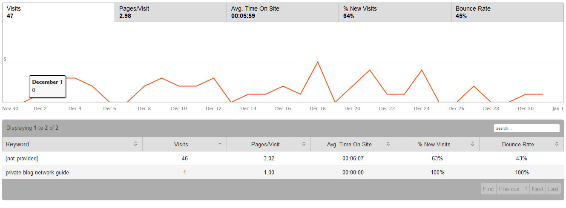Click the Bounce Rate column sort icon
566x208 pixels.
[557, 144]
